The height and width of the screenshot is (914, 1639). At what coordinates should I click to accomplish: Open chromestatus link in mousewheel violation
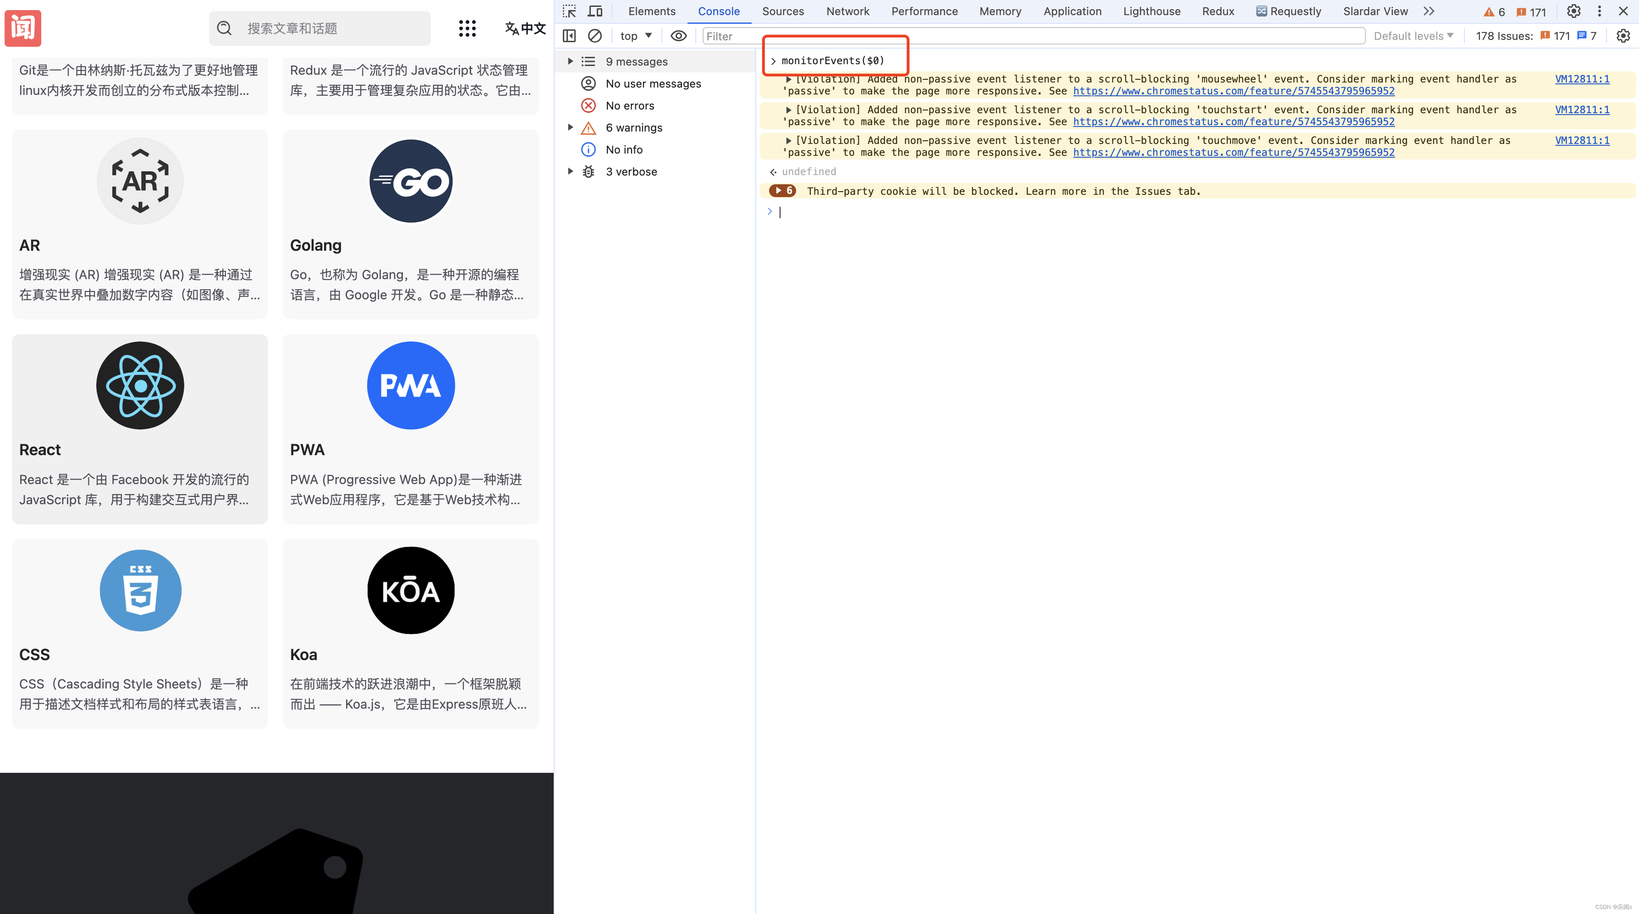click(x=1234, y=91)
